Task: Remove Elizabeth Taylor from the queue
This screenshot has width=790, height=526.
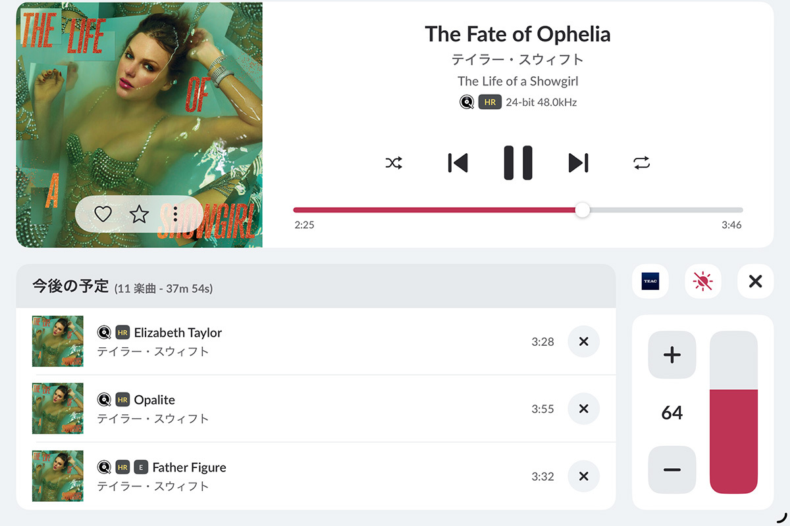Action: pyautogui.click(x=583, y=342)
